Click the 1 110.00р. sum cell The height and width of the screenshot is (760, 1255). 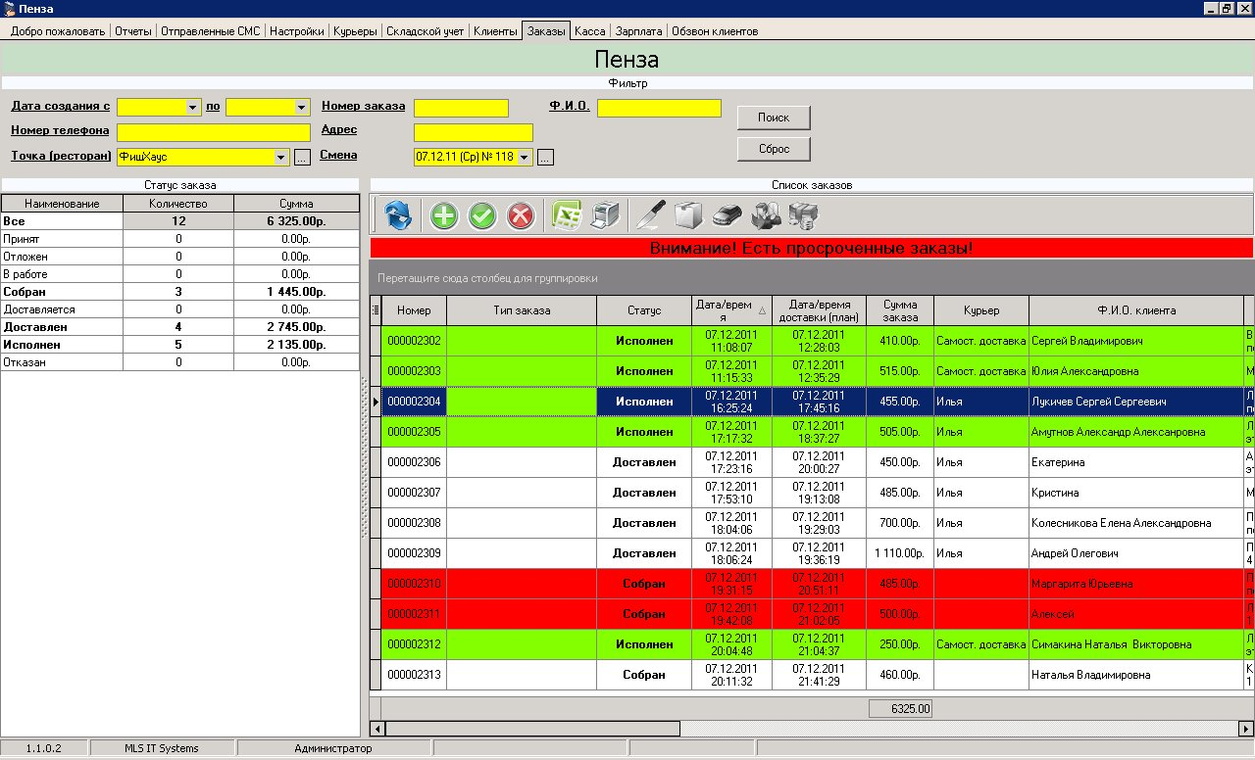[900, 553]
